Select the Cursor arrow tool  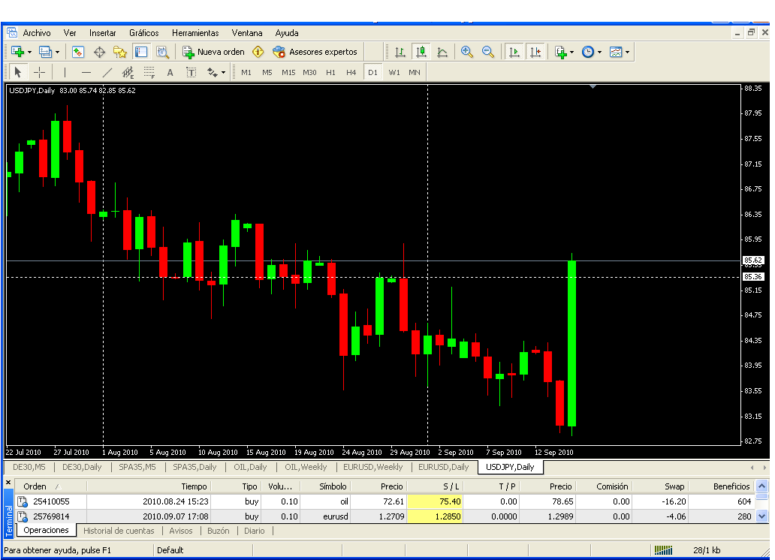point(18,73)
